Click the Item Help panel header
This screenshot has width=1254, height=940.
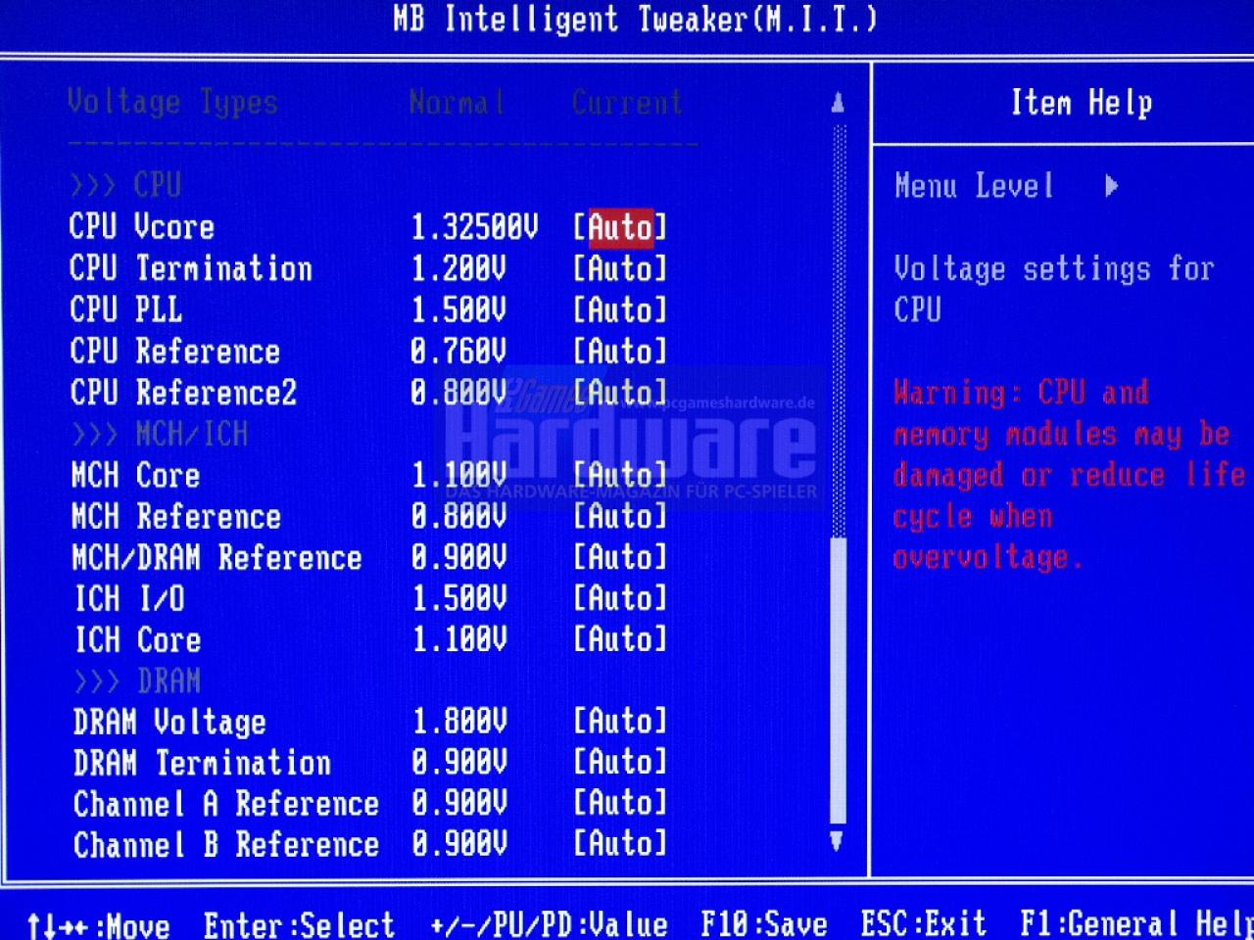point(1081,102)
